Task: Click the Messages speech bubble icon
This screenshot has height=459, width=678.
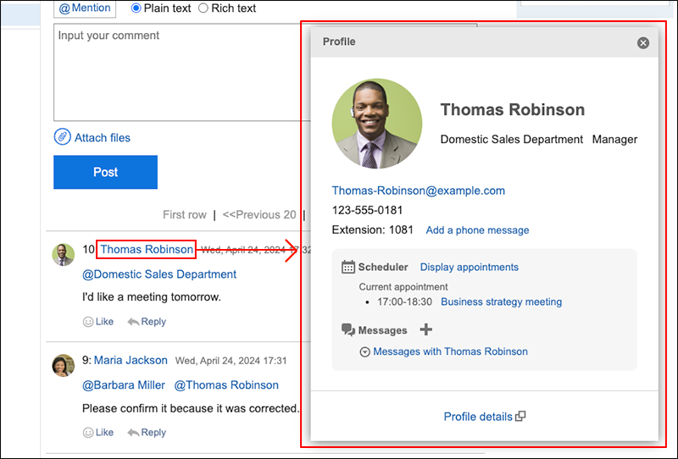Action: tap(348, 329)
